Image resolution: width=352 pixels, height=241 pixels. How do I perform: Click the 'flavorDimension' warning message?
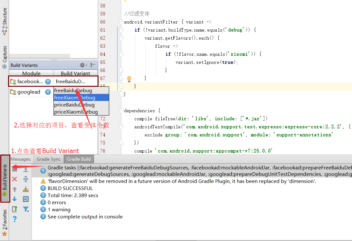click(x=182, y=181)
